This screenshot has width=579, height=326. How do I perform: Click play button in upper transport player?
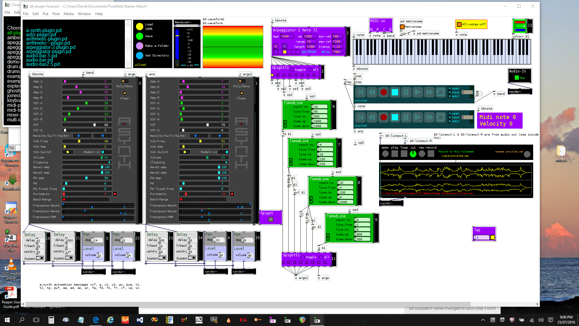[x=418, y=92]
